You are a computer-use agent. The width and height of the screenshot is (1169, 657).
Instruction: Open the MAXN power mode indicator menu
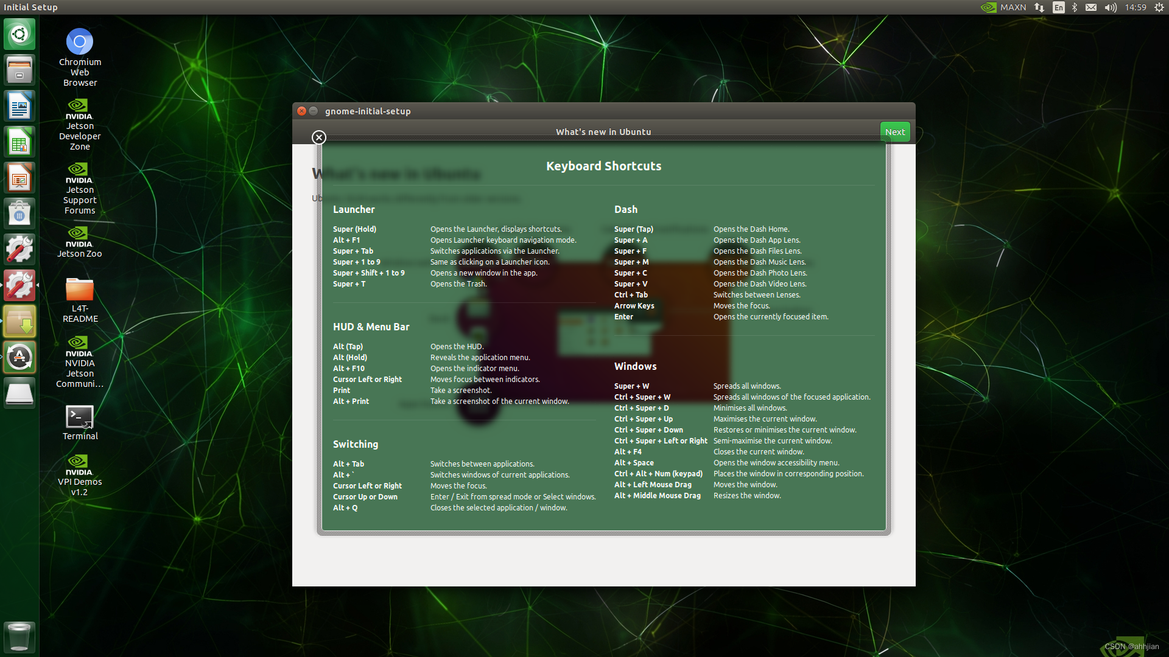click(x=1004, y=7)
